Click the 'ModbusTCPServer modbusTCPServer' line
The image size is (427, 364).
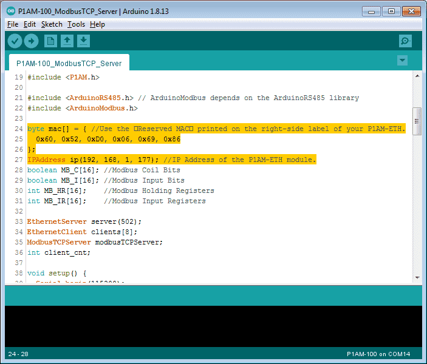pyautogui.click(x=95, y=243)
